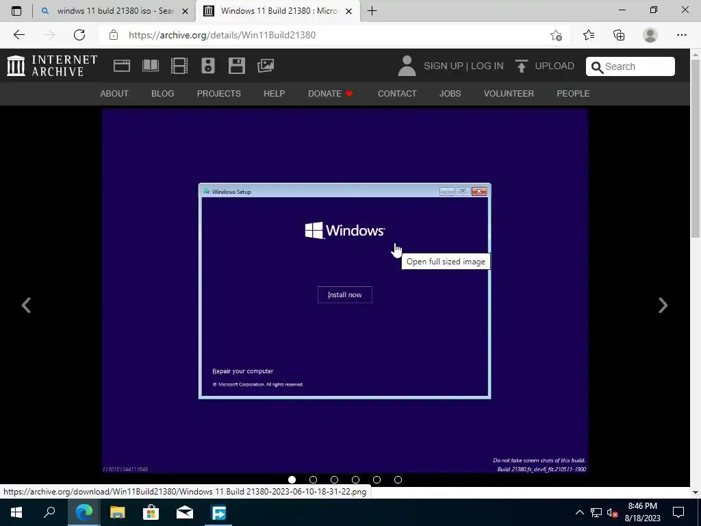Open the Images icon
Screen dimensions: 701x526
coord(266,66)
